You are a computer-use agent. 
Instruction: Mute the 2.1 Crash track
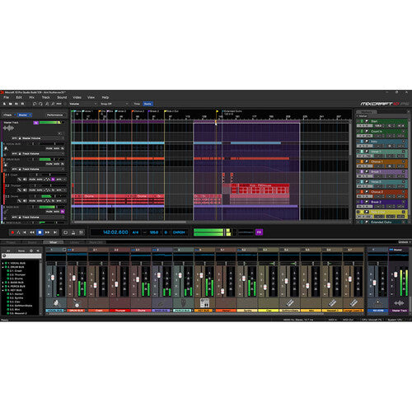point(32,180)
